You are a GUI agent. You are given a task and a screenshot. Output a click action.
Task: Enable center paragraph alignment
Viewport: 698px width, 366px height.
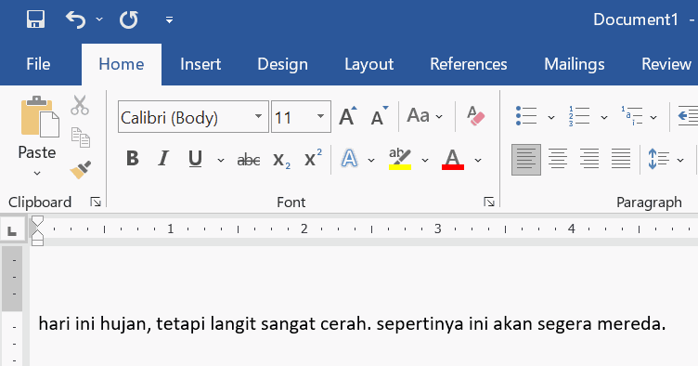point(558,159)
